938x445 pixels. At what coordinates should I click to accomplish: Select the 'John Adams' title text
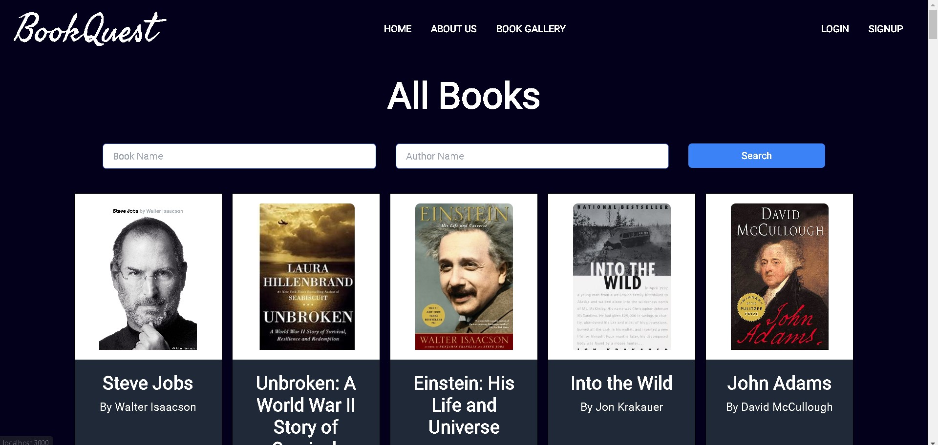pyautogui.click(x=779, y=383)
